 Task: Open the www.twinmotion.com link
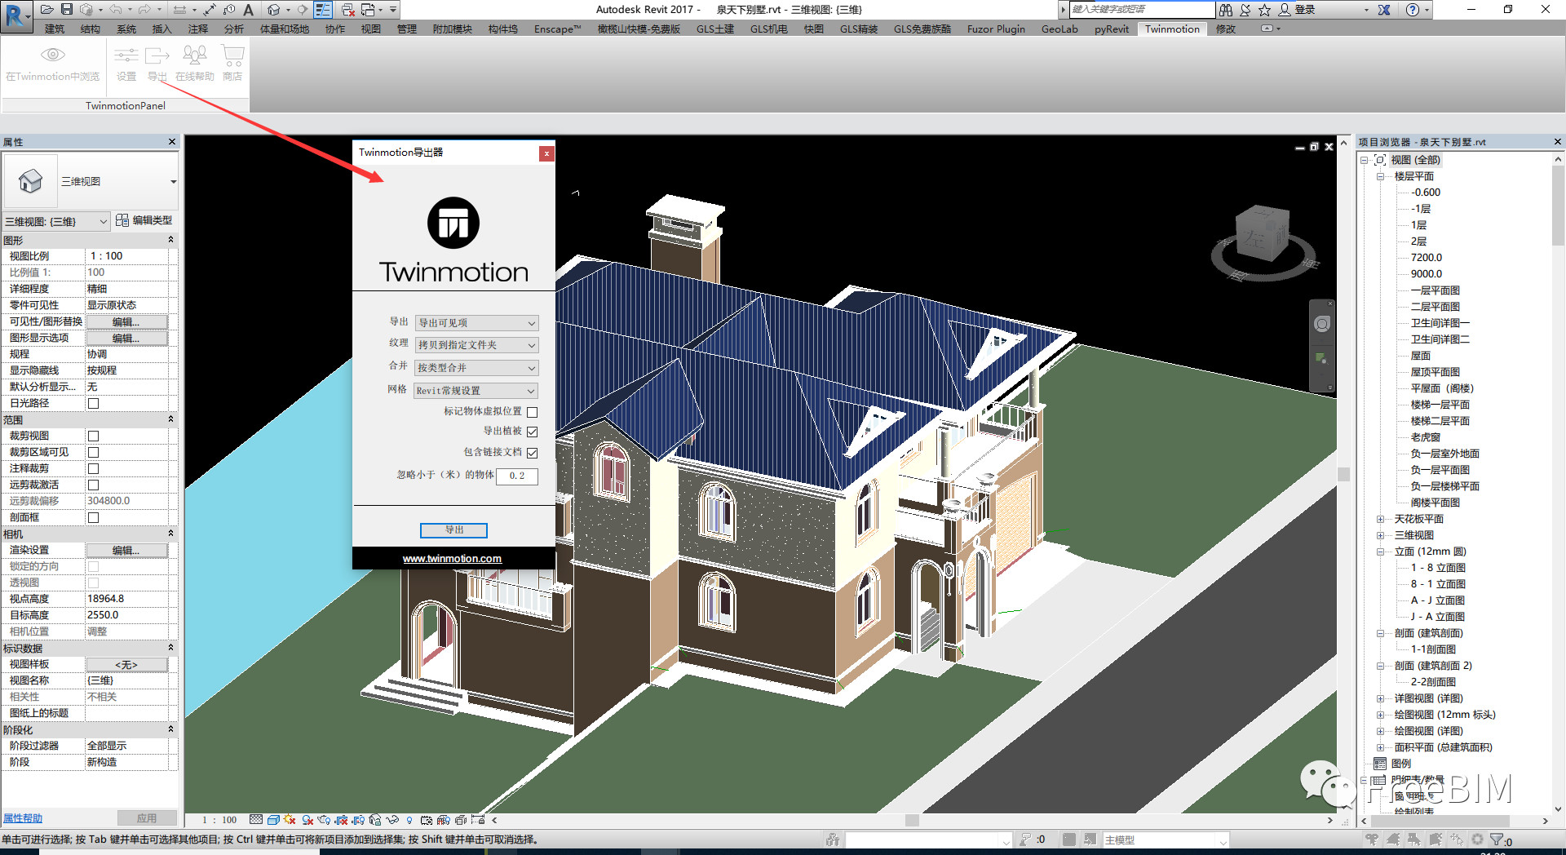pos(452,559)
